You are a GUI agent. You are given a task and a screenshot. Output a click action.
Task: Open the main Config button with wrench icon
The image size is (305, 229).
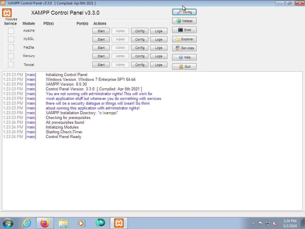184,12
